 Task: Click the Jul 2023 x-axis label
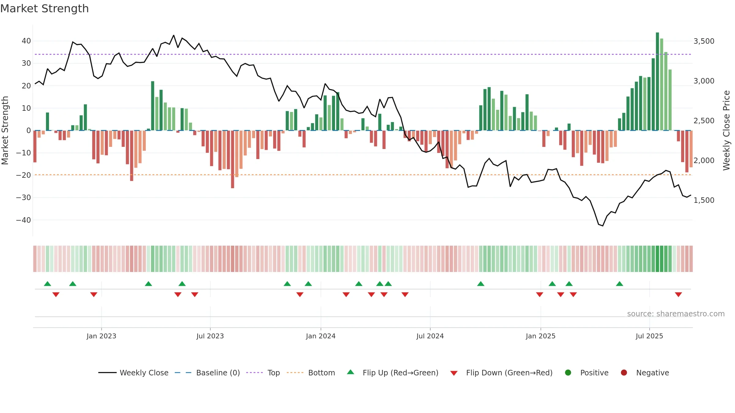tap(210, 336)
